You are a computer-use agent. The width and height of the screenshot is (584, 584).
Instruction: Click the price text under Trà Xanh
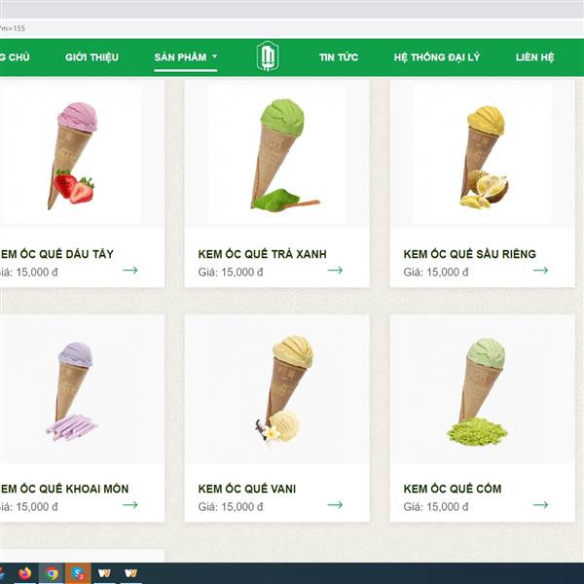pyautogui.click(x=231, y=273)
